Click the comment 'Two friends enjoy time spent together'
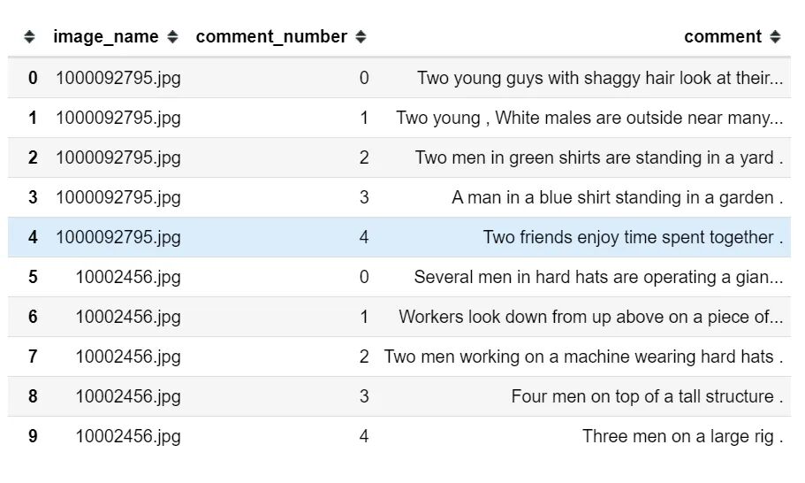 633,237
